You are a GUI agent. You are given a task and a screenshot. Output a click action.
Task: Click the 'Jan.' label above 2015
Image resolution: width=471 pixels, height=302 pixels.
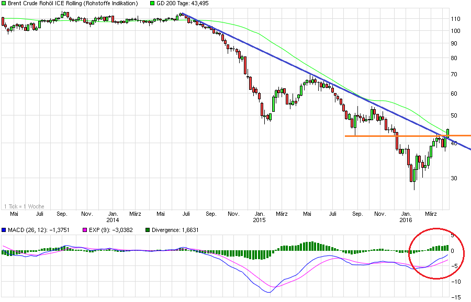pyautogui.click(x=260, y=214)
